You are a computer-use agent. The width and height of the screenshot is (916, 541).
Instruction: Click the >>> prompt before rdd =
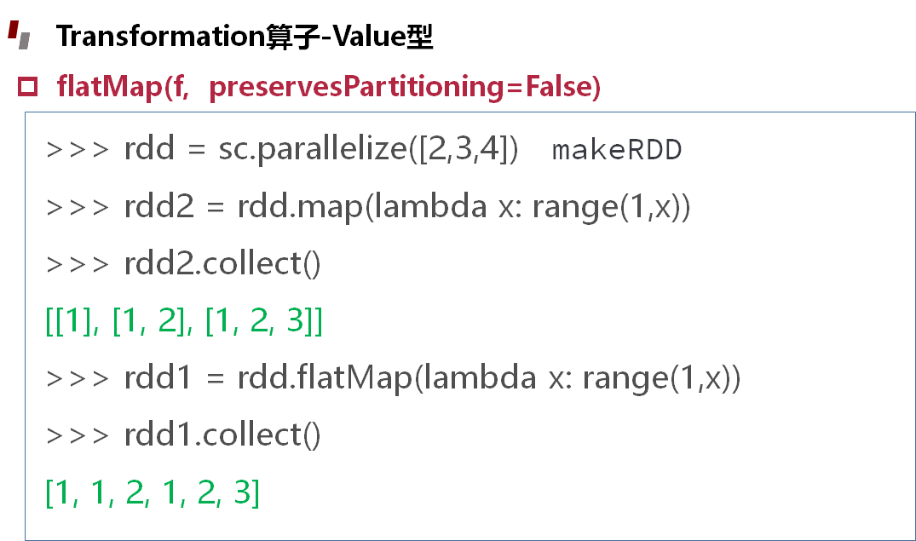[x=77, y=150]
